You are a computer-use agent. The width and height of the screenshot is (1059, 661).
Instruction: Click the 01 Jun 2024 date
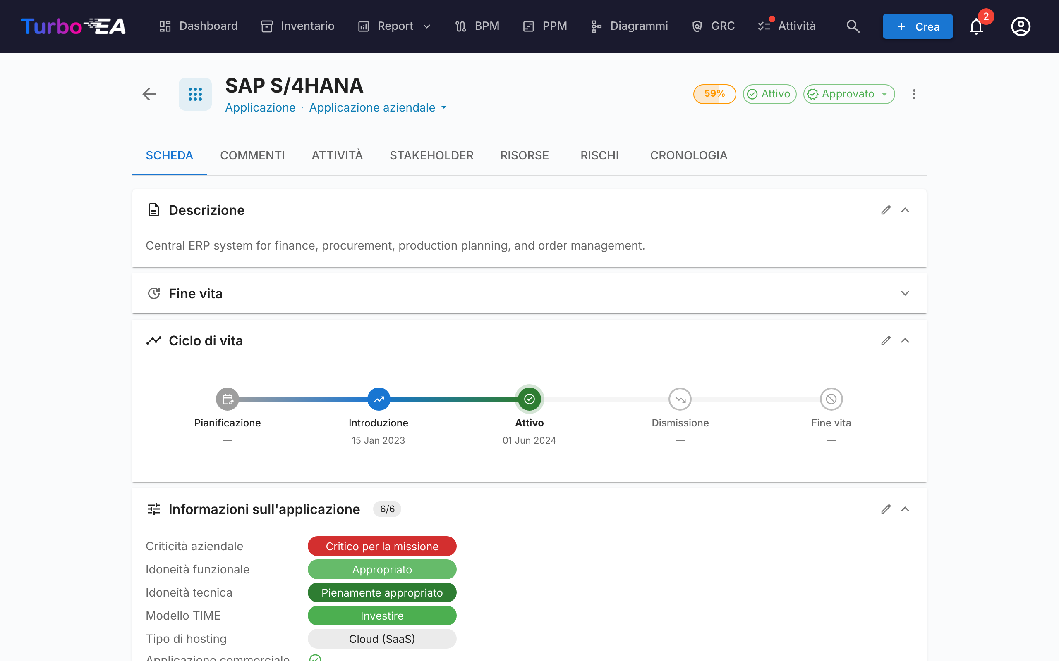[529, 441]
